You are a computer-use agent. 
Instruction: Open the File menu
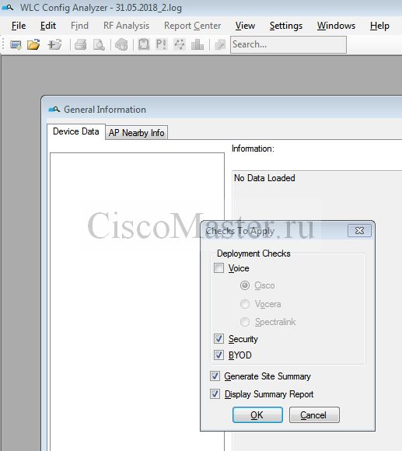coord(19,26)
